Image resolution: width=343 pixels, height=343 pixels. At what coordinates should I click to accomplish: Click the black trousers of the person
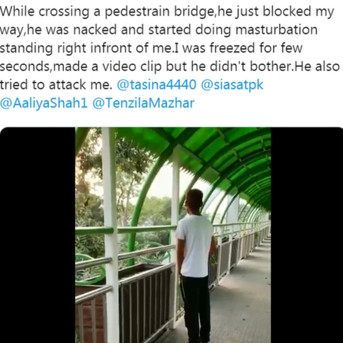[195, 309]
